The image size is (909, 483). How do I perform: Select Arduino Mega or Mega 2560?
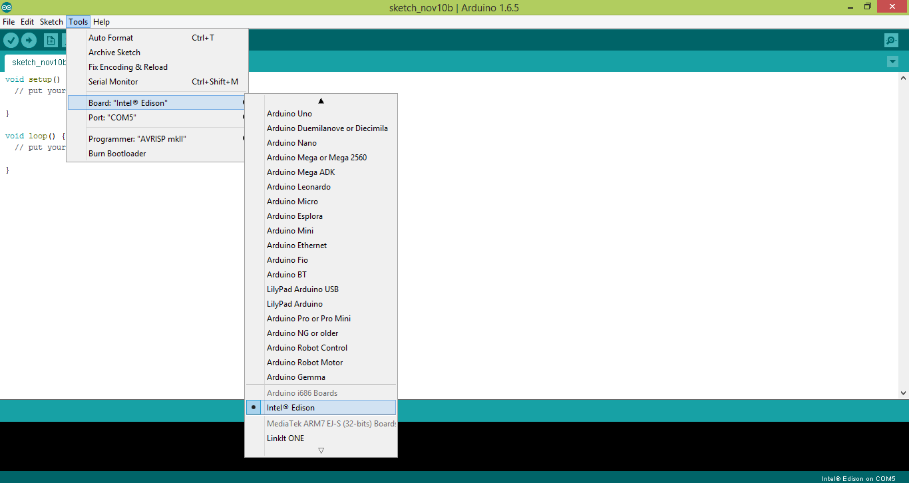(321, 158)
